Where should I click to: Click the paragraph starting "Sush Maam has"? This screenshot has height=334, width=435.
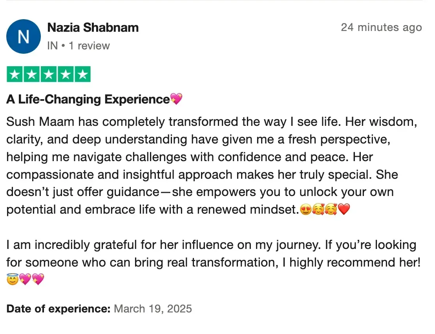[x=211, y=166]
